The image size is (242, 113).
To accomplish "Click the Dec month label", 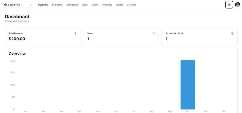I will tap(224, 112).
